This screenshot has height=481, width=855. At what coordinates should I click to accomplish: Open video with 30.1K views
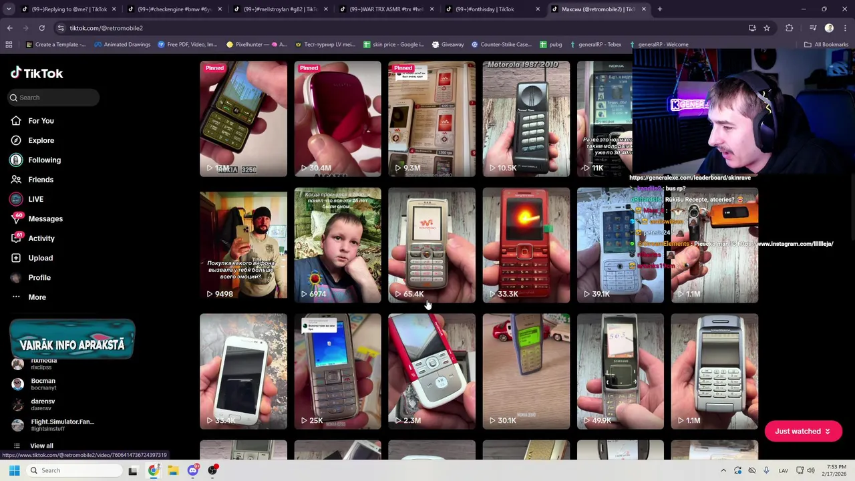(x=526, y=371)
